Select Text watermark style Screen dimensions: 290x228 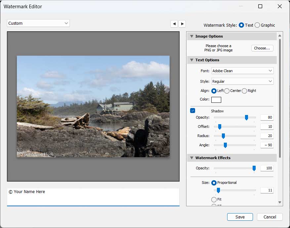coord(241,25)
